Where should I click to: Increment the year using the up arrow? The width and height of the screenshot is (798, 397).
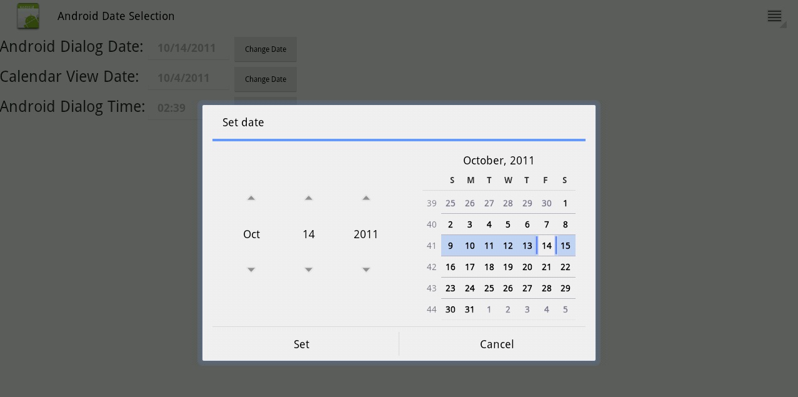[366, 198]
